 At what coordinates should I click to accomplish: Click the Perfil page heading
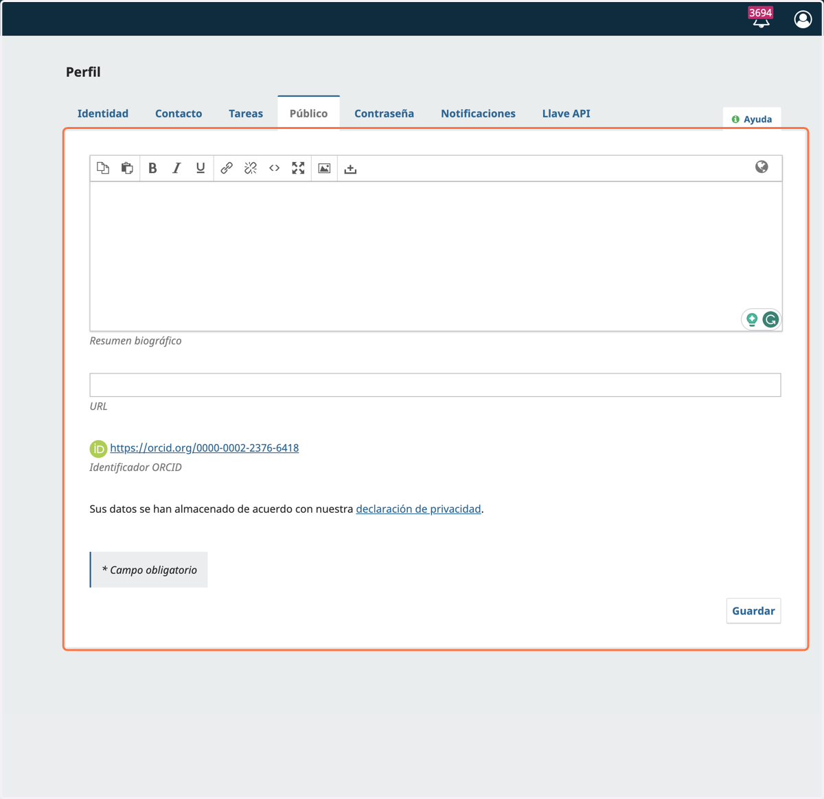pyautogui.click(x=83, y=72)
